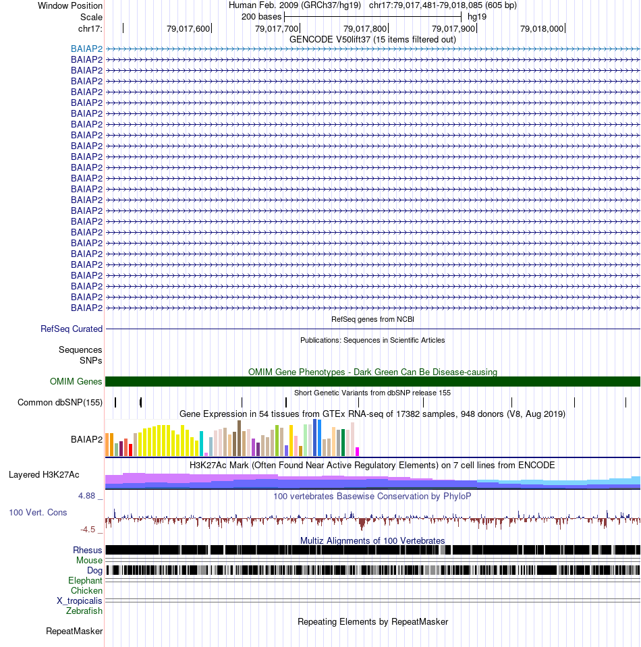Image resolution: width=641 pixels, height=647 pixels.
Task: Open the 'RefSeq genes from NCBI' track title
Action: (x=372, y=319)
